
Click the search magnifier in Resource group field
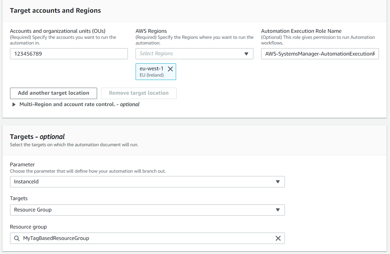[x=17, y=238]
